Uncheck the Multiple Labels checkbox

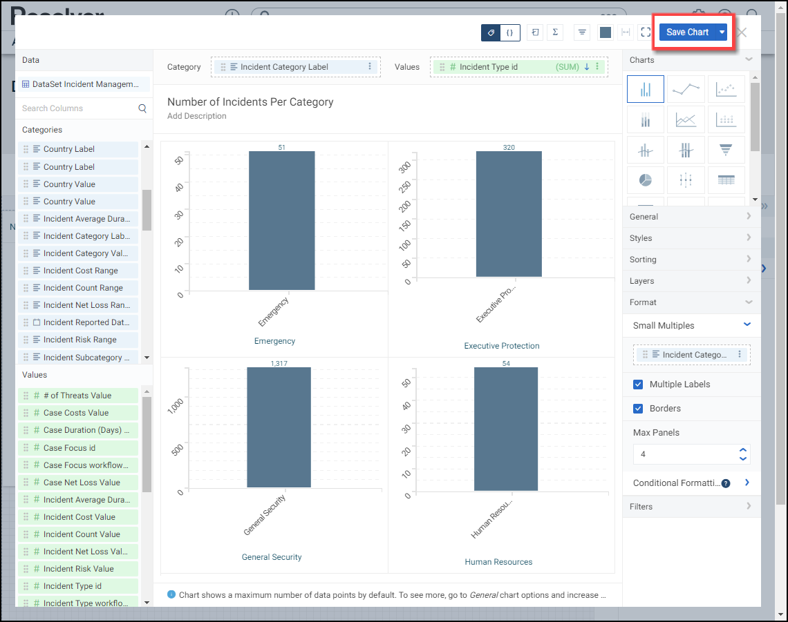coord(639,385)
